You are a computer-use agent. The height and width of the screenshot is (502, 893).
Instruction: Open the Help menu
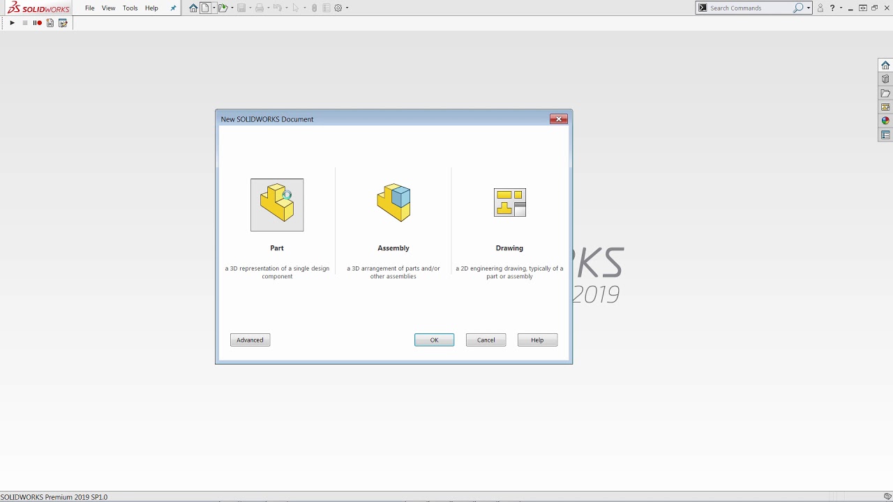[151, 8]
